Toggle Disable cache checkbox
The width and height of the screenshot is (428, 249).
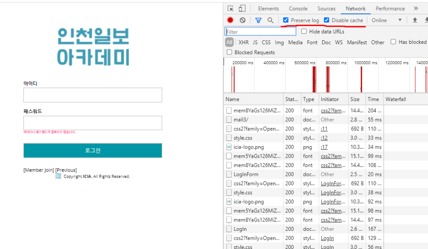327,20
